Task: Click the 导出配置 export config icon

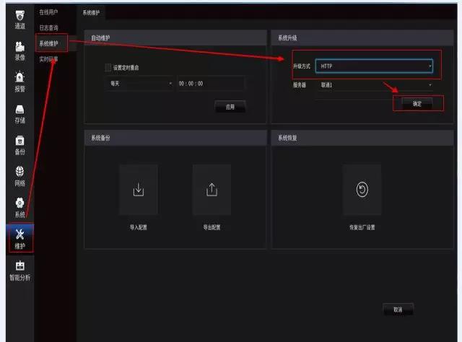Action: (212, 190)
